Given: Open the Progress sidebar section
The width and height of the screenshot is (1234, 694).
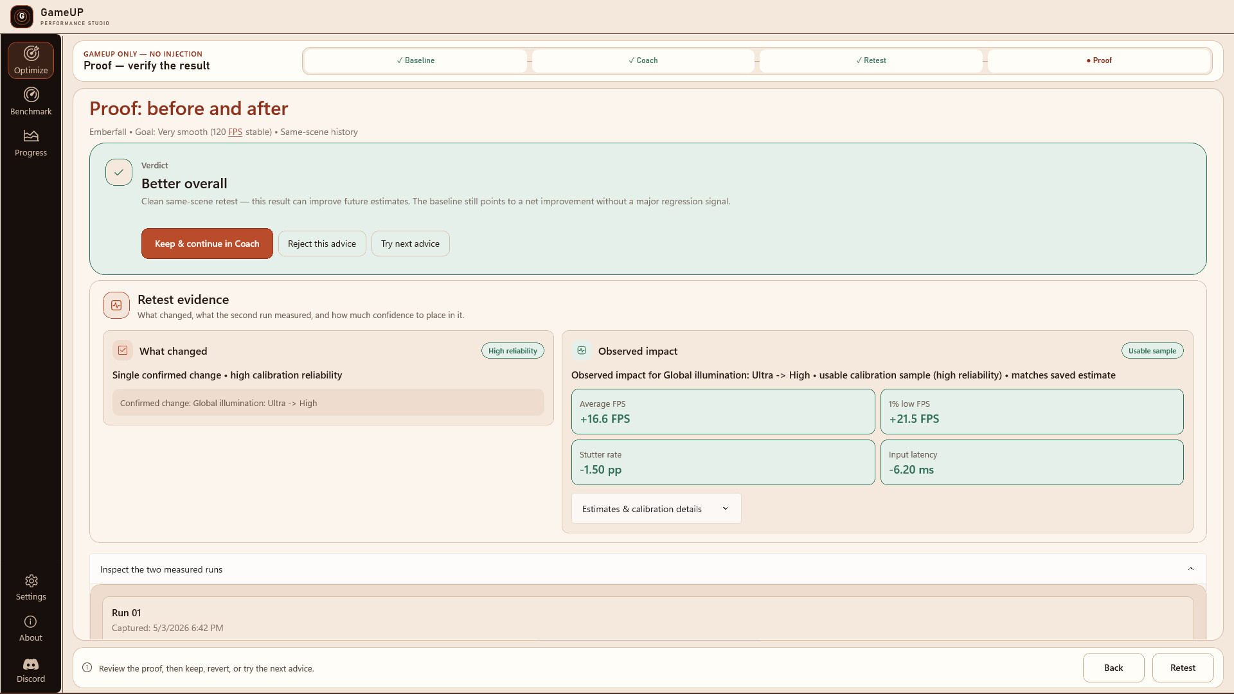Looking at the screenshot, I should 31,143.
